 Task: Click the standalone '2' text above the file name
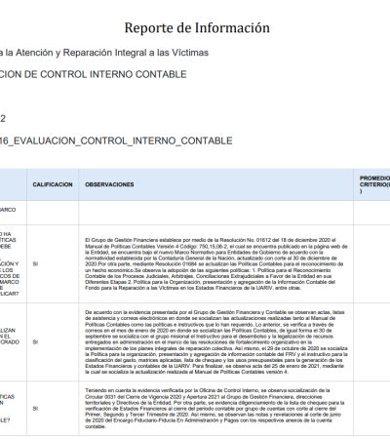3,118
